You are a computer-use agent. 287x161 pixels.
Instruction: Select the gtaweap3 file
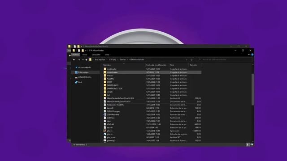pos(152,140)
